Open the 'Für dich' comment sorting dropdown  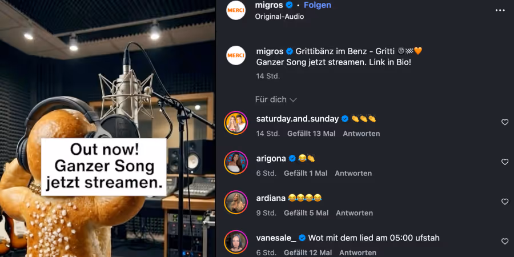[276, 99]
